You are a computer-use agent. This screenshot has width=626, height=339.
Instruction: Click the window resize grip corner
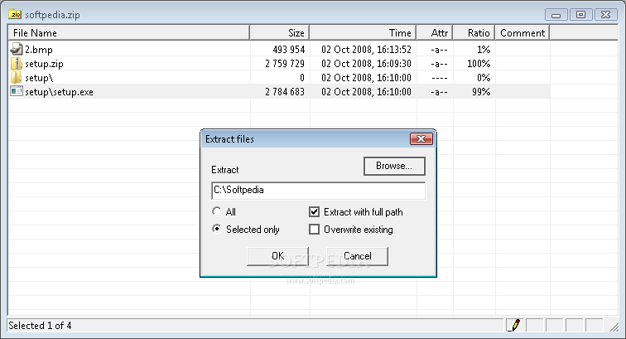614,327
